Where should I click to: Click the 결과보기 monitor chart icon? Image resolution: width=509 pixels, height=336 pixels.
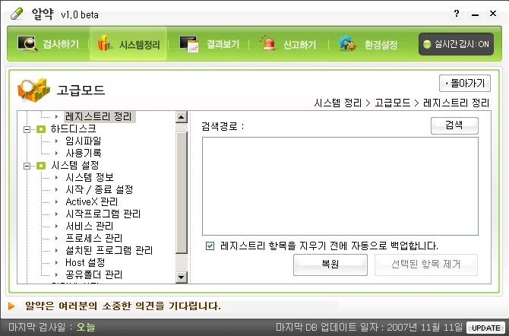[x=189, y=44]
